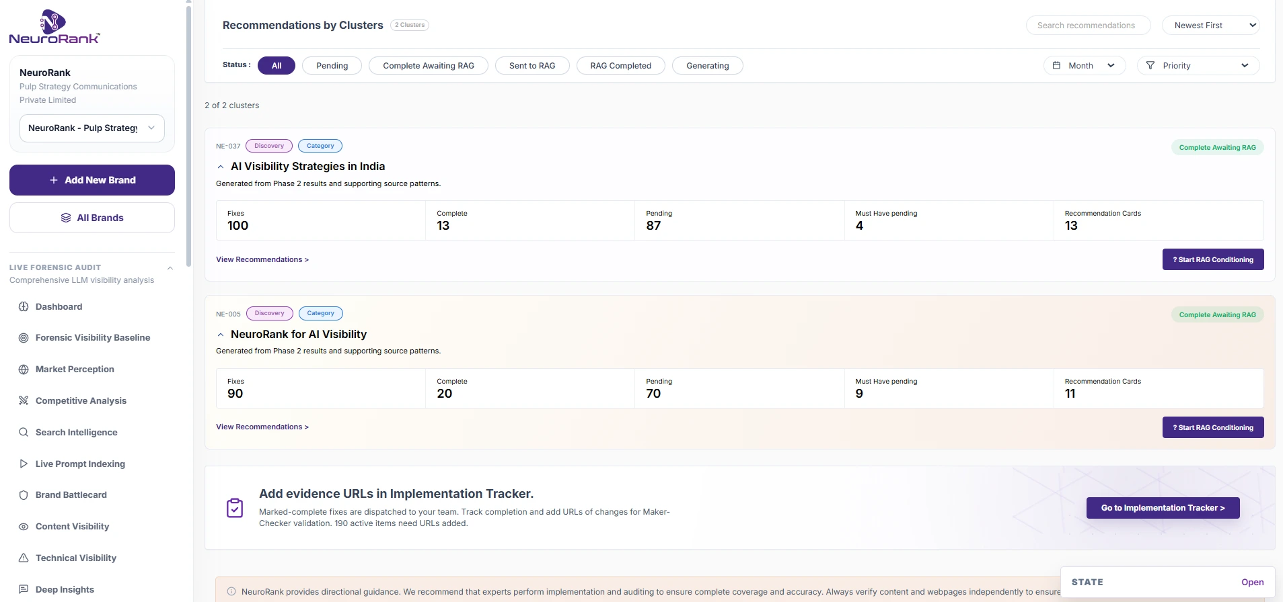Open the NeuroRank - Pulp Strategy brand selector
The image size is (1283, 602).
[x=92, y=128]
